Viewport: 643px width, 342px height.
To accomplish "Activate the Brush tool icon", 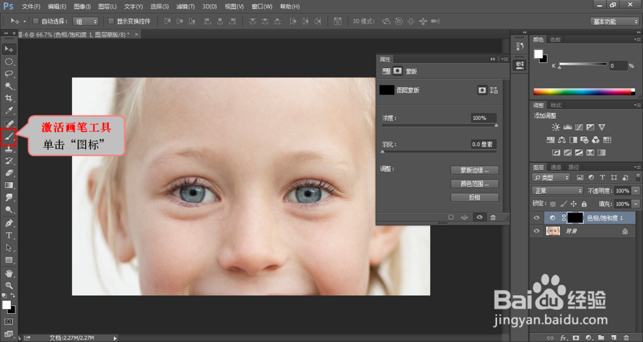I will point(8,137).
